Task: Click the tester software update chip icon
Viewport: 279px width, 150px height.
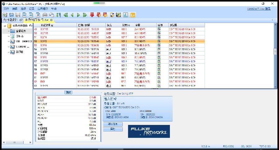Action: (x=118, y=15)
